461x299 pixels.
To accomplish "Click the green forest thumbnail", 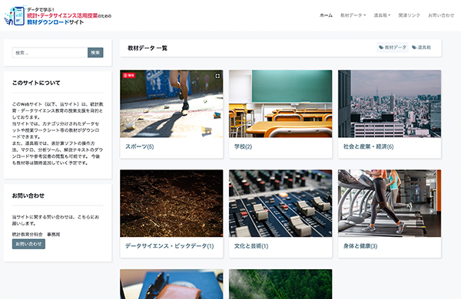I will tap(280, 284).
